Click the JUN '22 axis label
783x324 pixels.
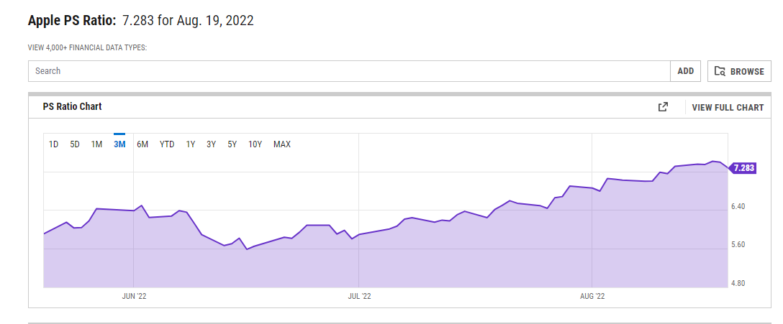point(133,296)
